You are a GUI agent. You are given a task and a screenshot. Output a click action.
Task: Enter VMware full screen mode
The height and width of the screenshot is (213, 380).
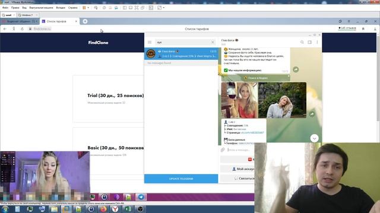click(137, 8)
